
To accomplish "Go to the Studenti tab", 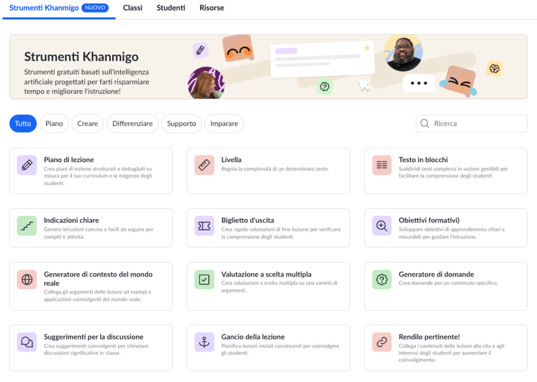I will (171, 8).
